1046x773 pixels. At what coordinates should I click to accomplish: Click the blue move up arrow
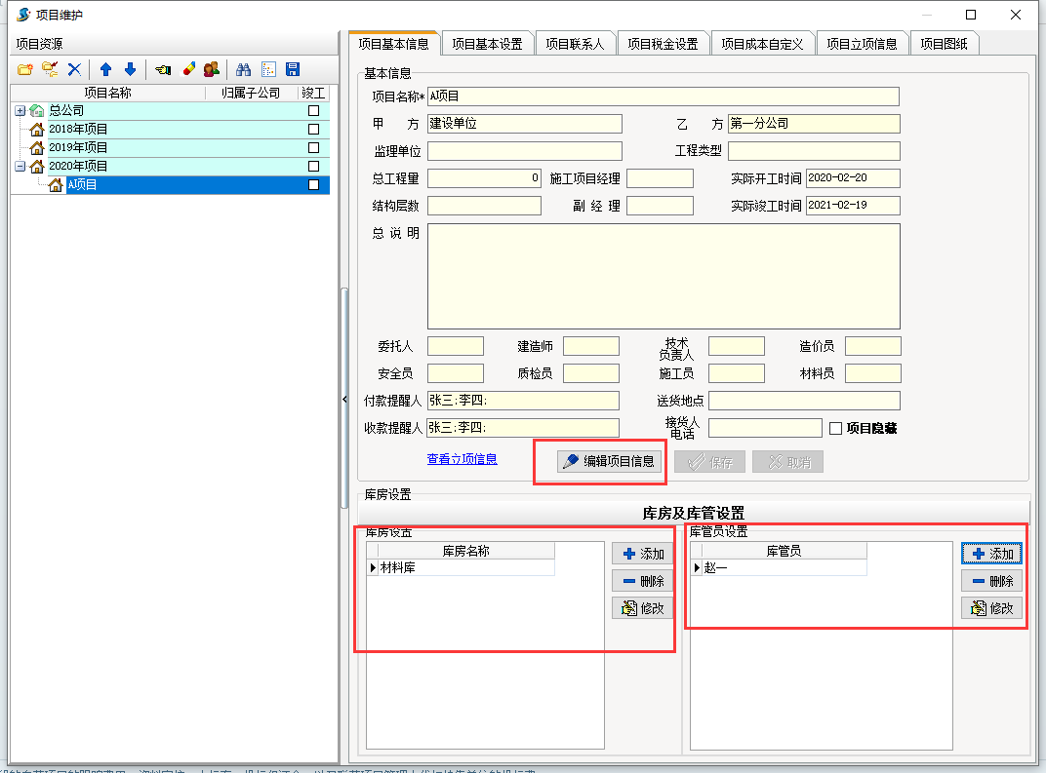pos(105,69)
